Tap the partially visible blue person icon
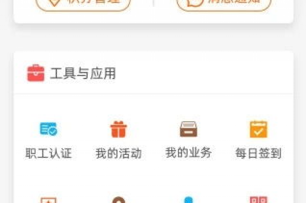This screenshot has width=306, height=203. 188,200
